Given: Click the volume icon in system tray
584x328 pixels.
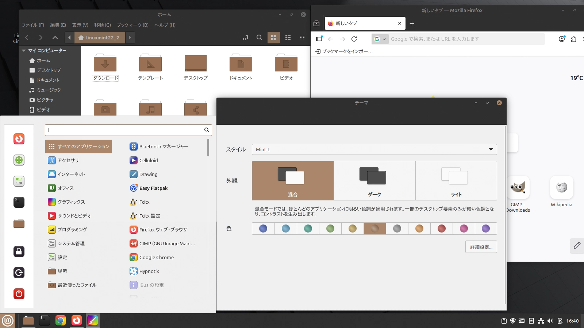Looking at the screenshot, I should pyautogui.click(x=550, y=321).
